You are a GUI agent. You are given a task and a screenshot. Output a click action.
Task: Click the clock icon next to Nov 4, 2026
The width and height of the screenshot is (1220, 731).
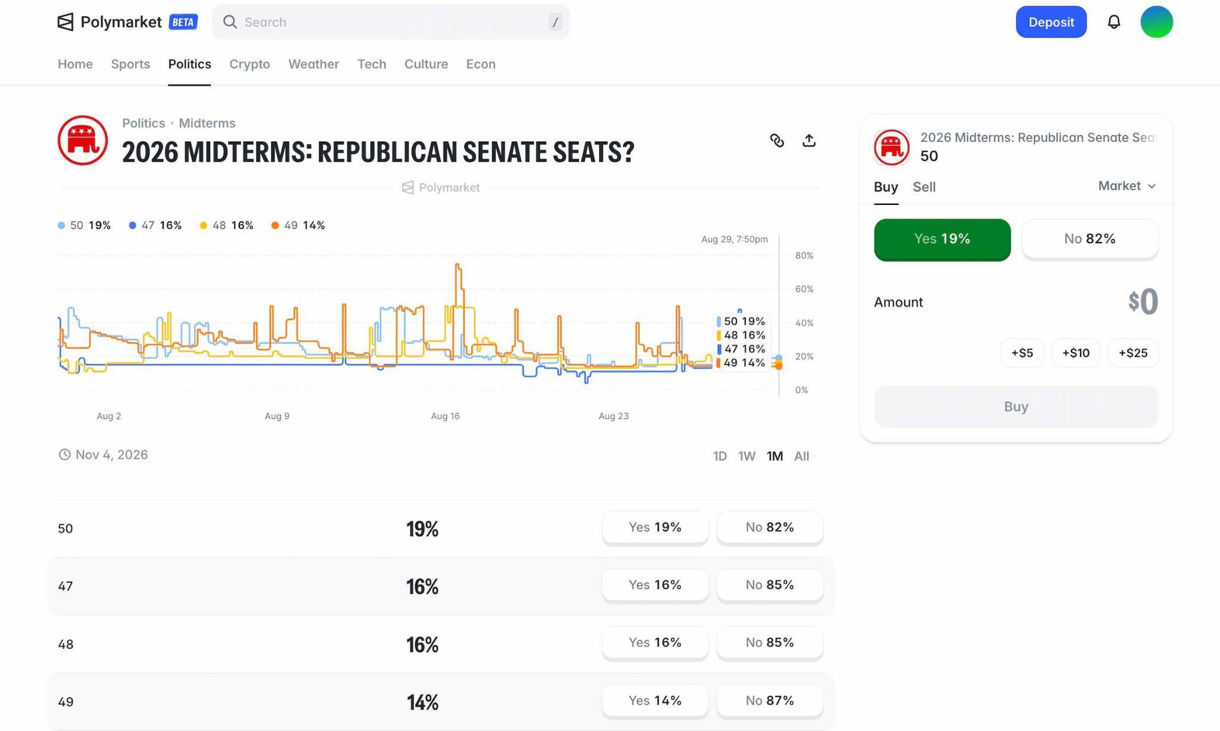[x=64, y=455]
